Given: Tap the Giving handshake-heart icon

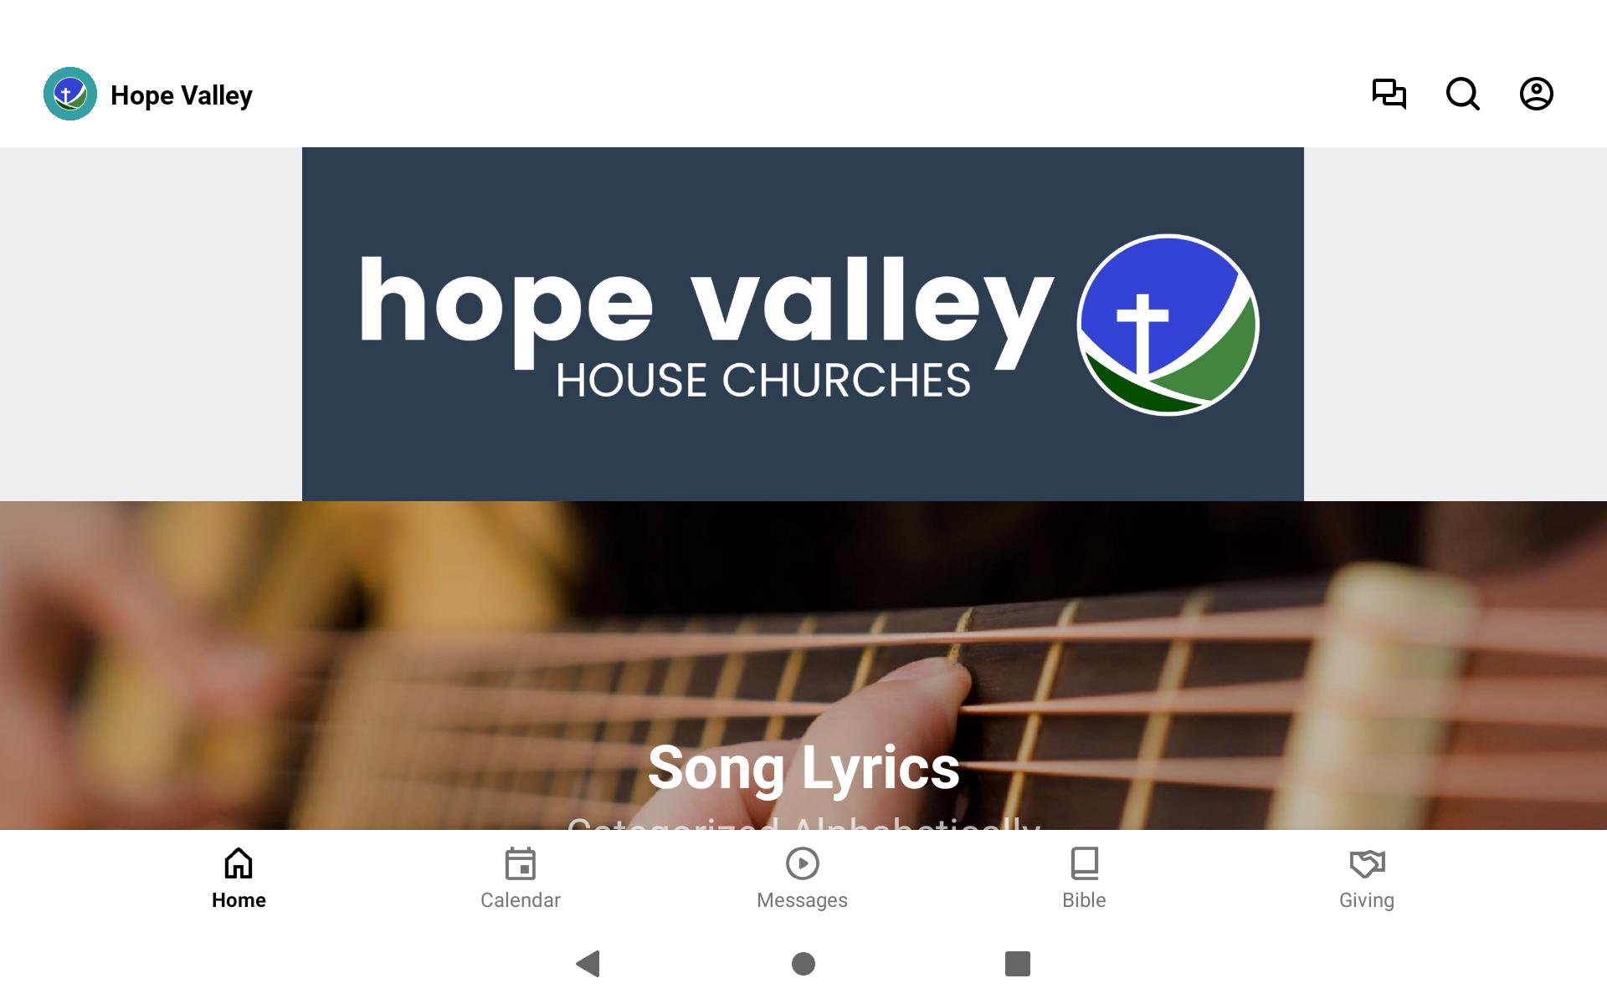Looking at the screenshot, I should [1367, 863].
